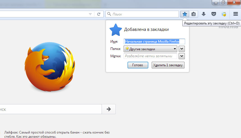Open the bookmarks list menu icon
Viewport: 241px width, 138px height.
(x=194, y=14)
